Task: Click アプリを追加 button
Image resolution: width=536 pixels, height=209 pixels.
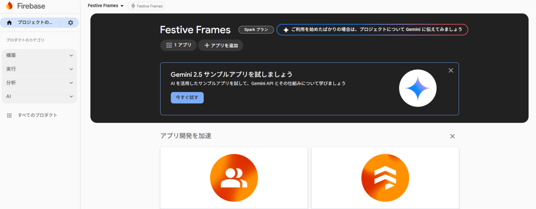Action: (x=221, y=45)
